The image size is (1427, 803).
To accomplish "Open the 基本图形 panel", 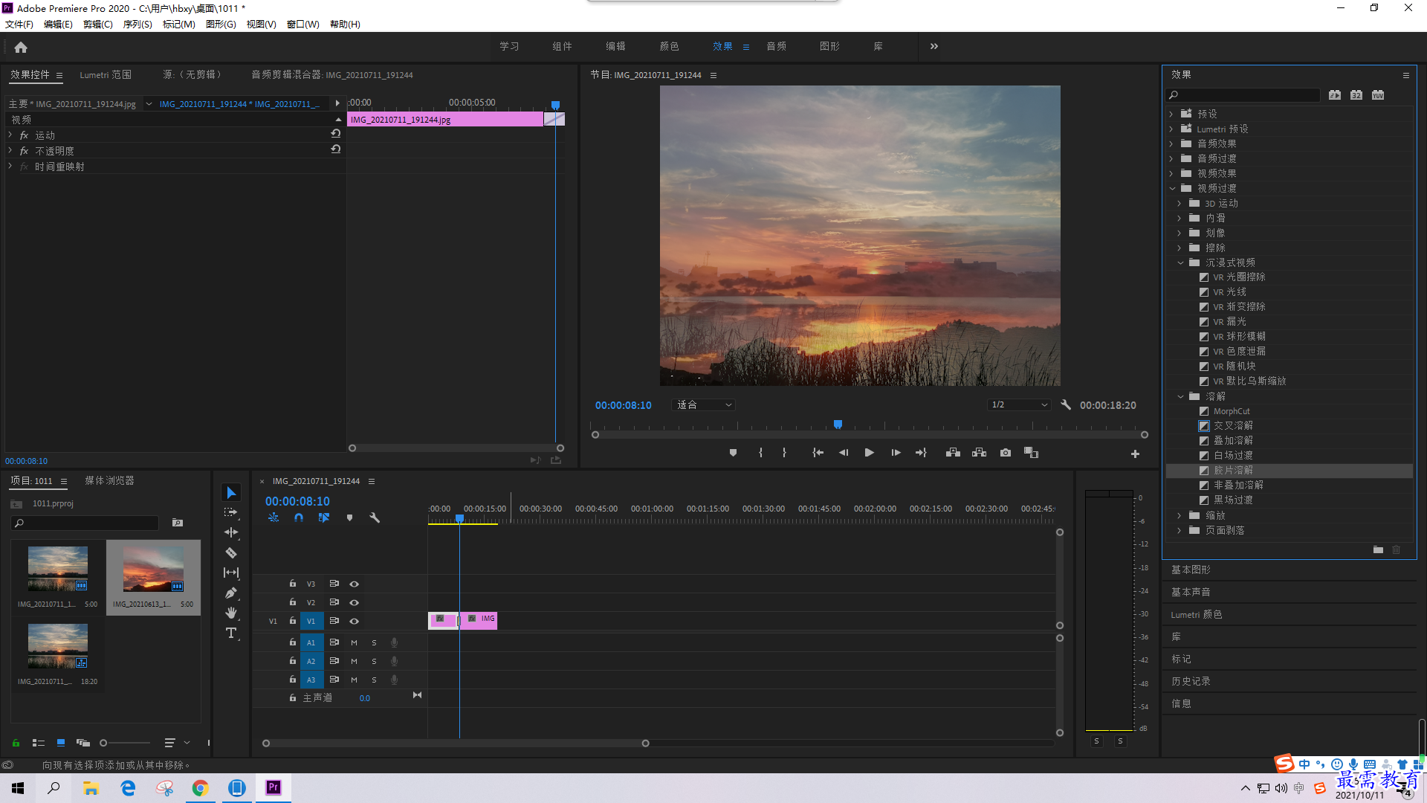I will (x=1191, y=570).
